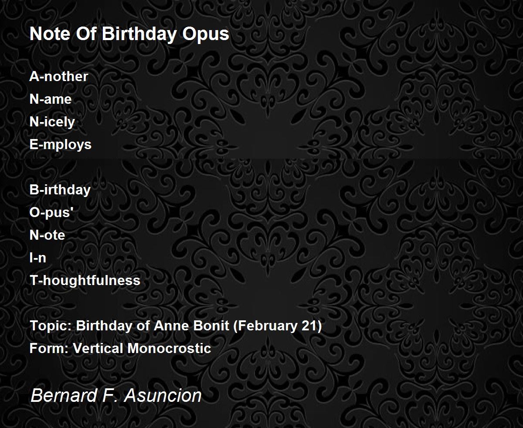Image resolution: width=523 pixels, height=428 pixels.
Task: Click the word N-icely
Action: click(52, 122)
